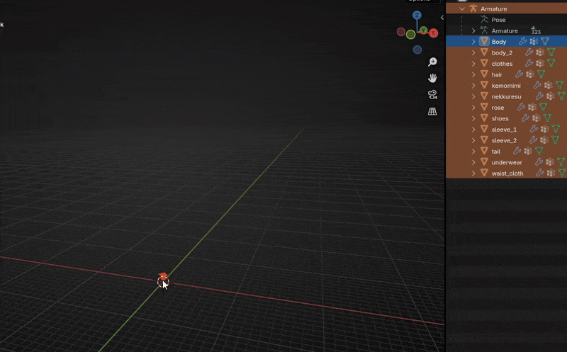Click the blue Z axis on the gizmo
567x352 pixels.
pyautogui.click(x=417, y=15)
